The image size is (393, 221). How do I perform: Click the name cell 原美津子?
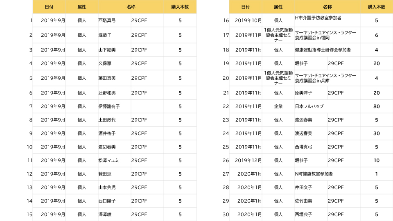pyautogui.click(x=303, y=93)
